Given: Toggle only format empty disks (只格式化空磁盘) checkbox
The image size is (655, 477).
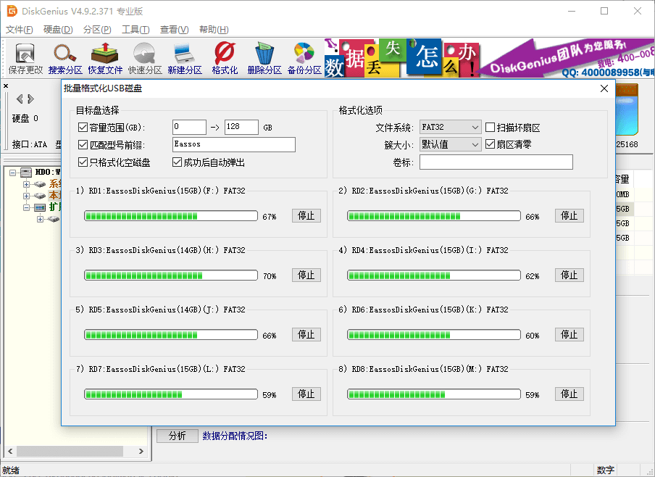Looking at the screenshot, I should [83, 162].
